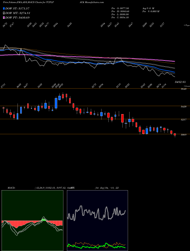Click the magenta DOW PT legend swatch
Viewport: 190px width, 251px height.
coord(4,17)
